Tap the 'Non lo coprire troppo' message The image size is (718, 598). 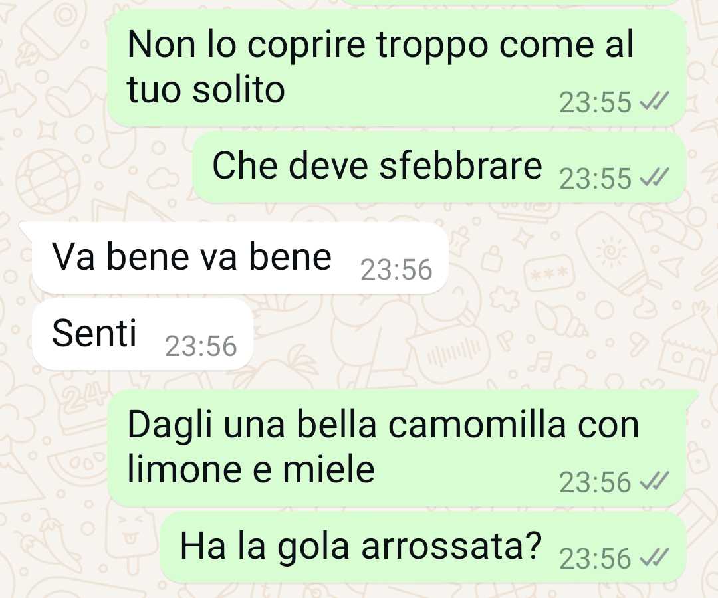pos(396,67)
